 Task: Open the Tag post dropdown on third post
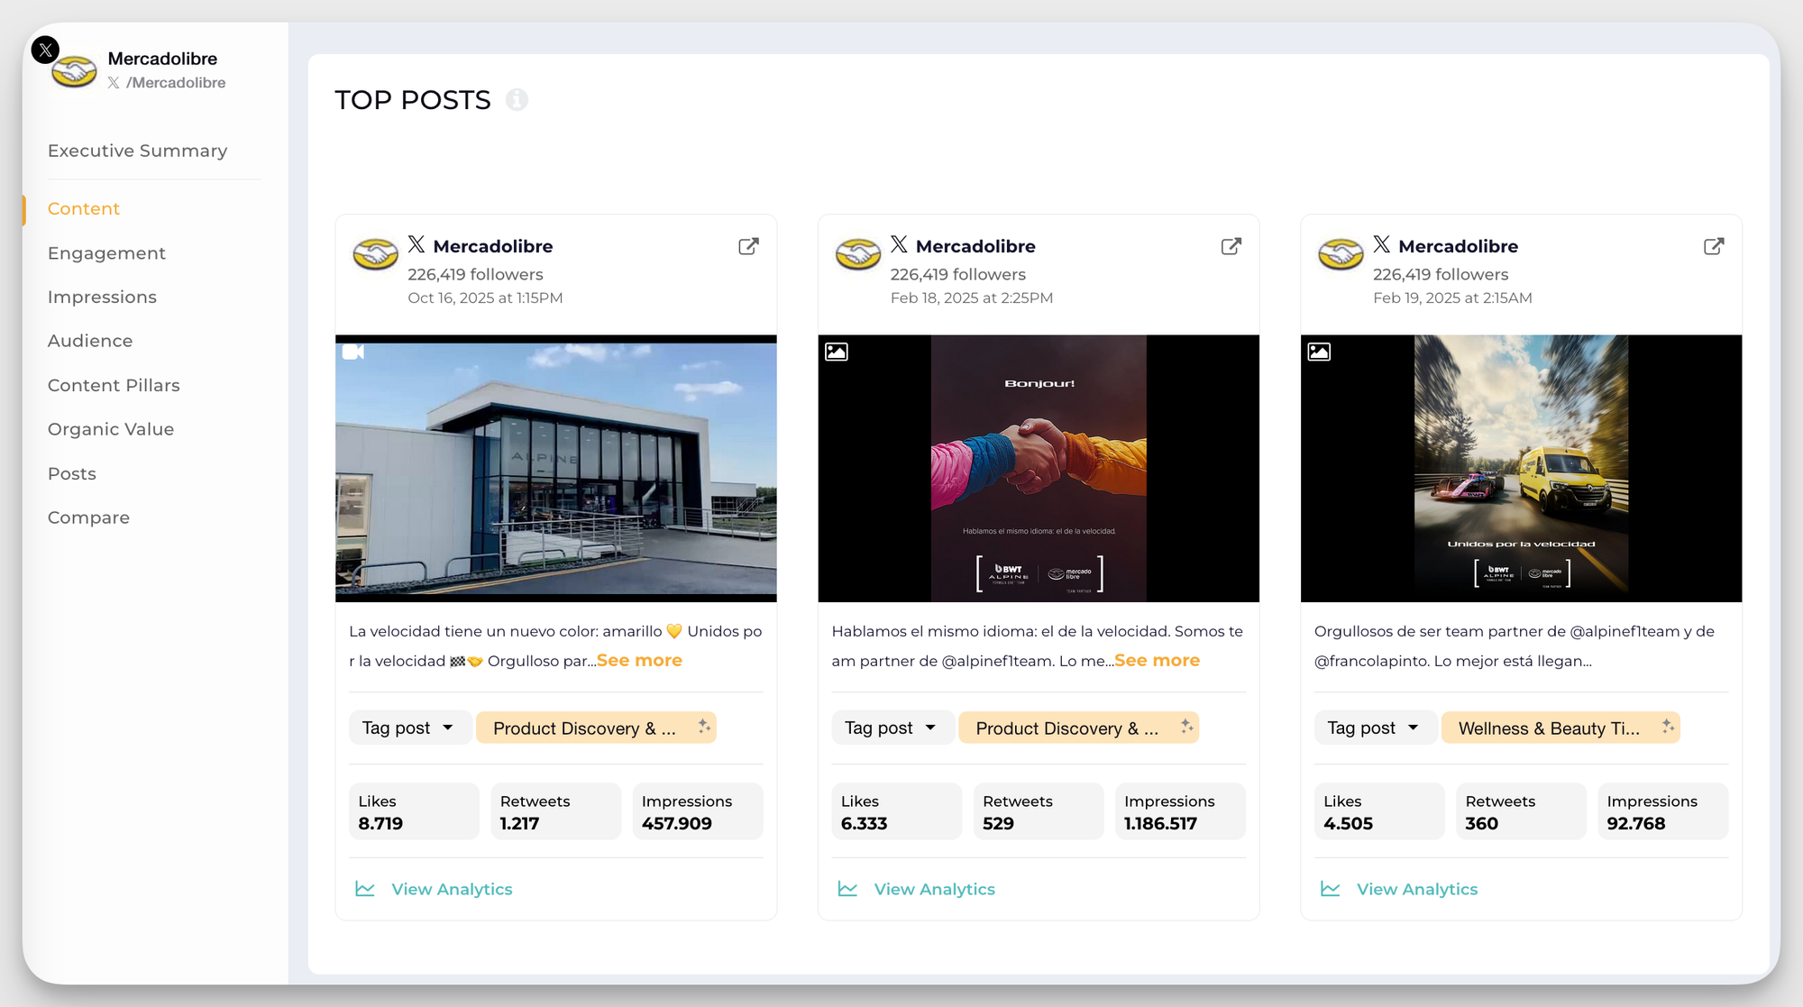tap(1375, 727)
